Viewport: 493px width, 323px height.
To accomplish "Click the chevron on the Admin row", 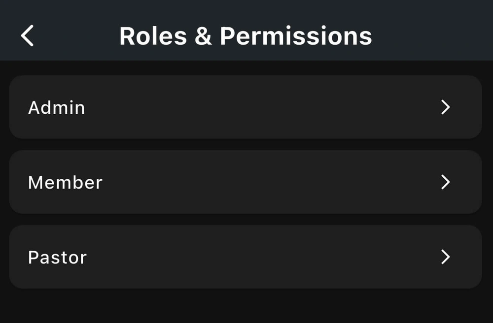I will [x=445, y=107].
